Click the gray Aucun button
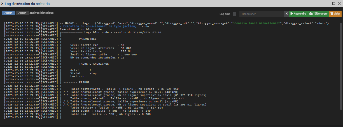The width and height of the screenshot is (343, 127). (22, 13)
